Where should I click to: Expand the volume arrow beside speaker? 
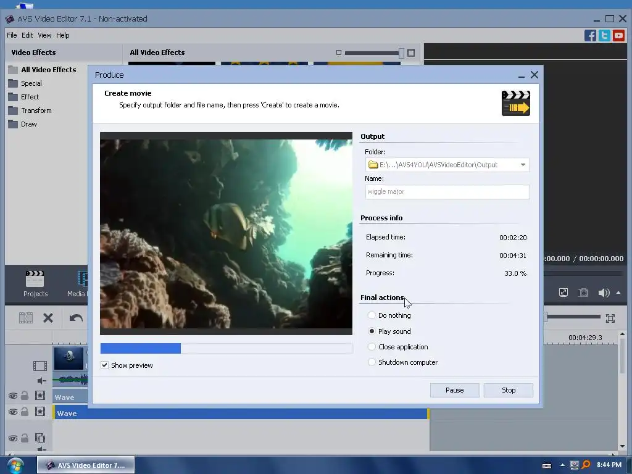(618, 293)
